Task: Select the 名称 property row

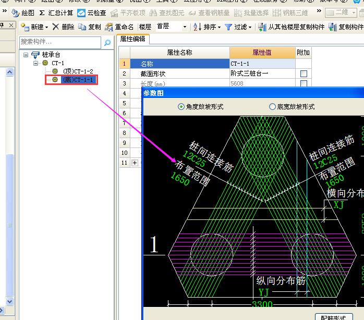Action: tap(180, 64)
